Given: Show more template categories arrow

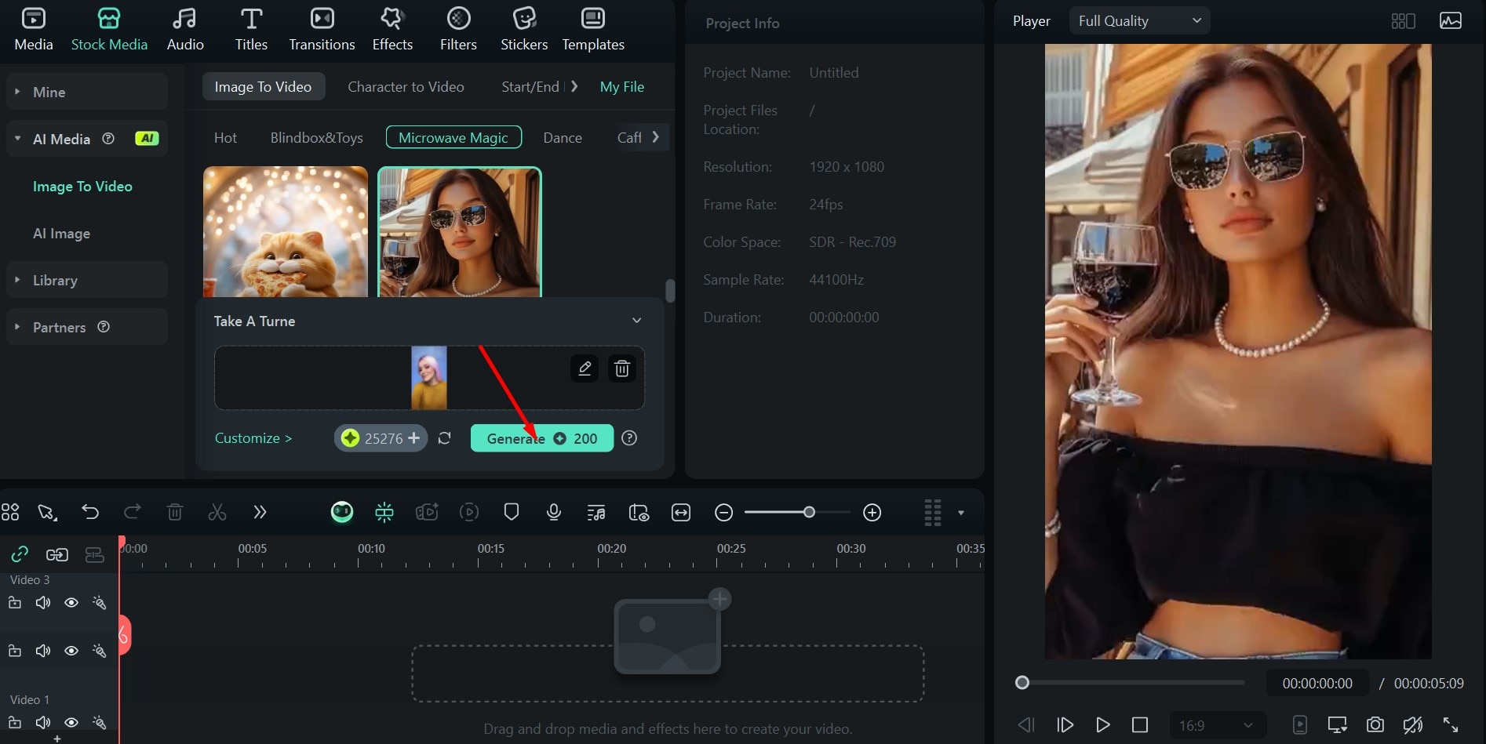Looking at the screenshot, I should click(x=656, y=137).
